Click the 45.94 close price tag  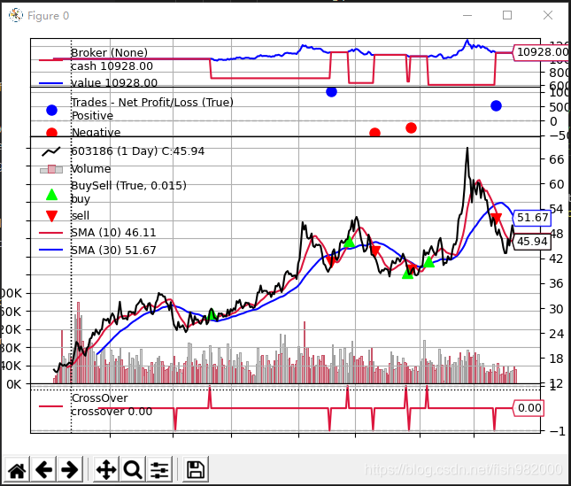(532, 242)
